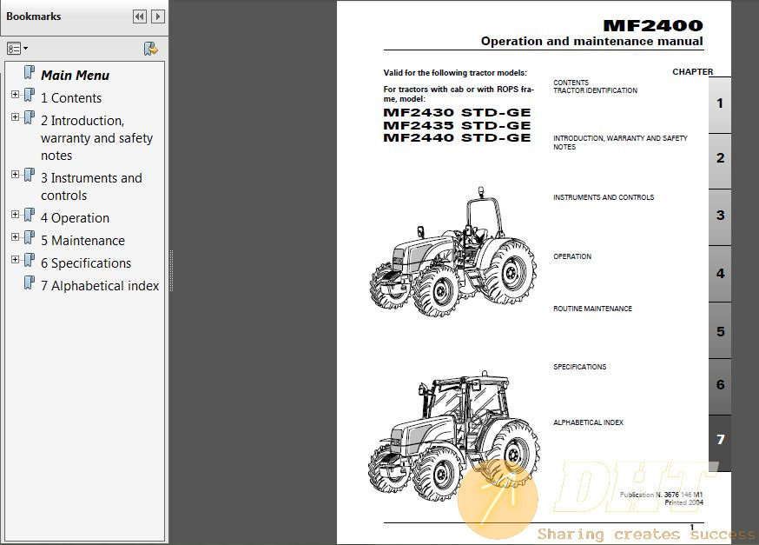Expand the 1 Contents bookmark
Image resolution: width=759 pixels, height=545 pixels.
(x=15, y=95)
